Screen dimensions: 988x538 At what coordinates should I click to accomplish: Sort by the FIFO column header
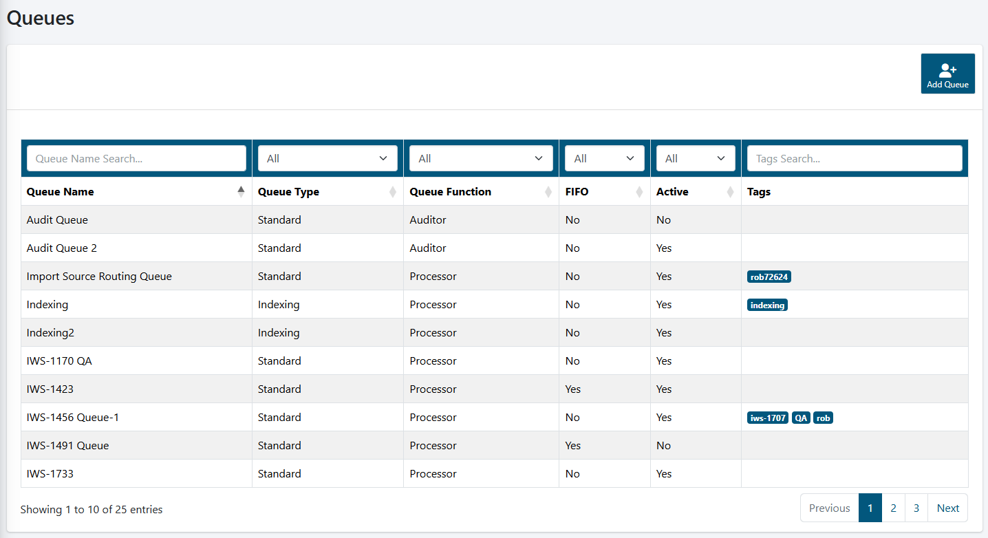(604, 192)
